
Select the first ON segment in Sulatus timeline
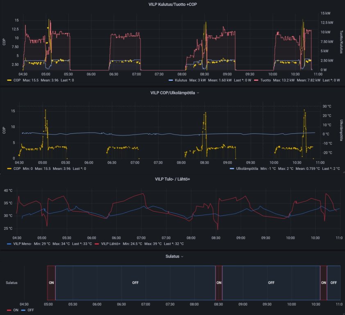click(51, 283)
